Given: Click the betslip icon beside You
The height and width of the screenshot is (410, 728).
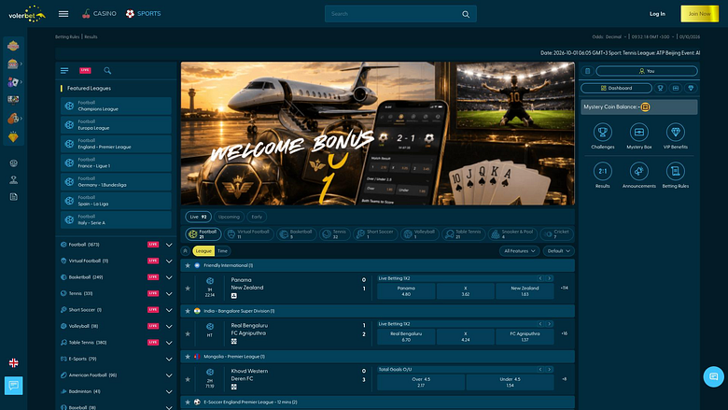Looking at the screenshot, I should [587, 71].
